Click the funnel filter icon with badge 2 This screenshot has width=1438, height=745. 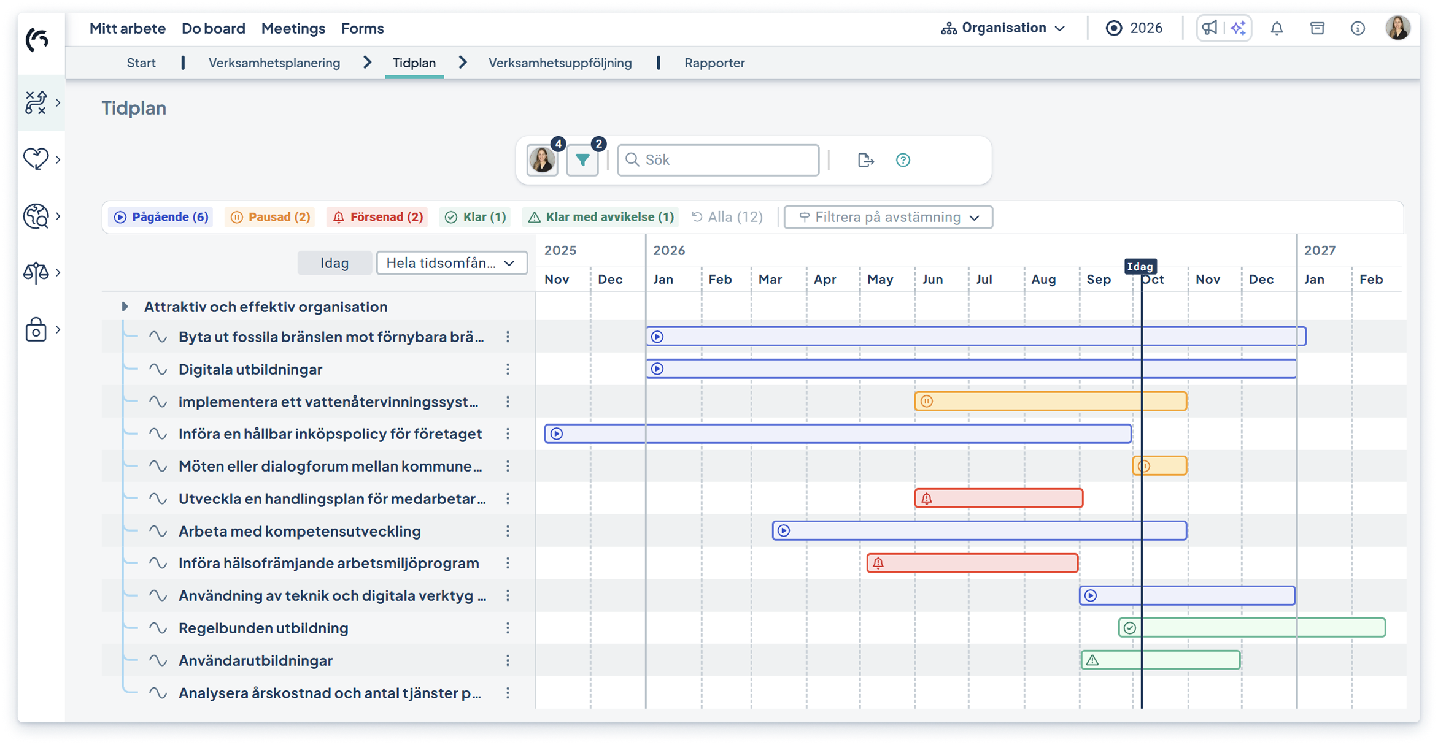pos(582,160)
